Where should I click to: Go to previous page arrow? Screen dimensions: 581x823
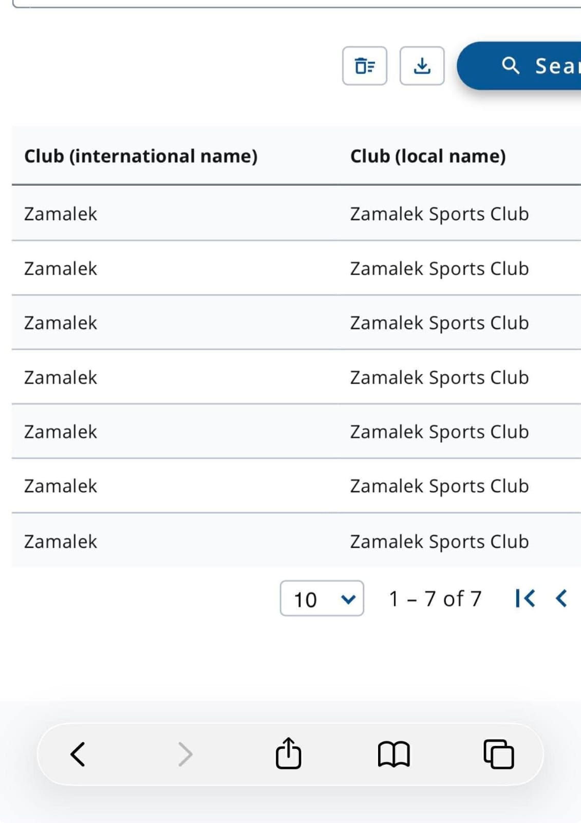(561, 598)
